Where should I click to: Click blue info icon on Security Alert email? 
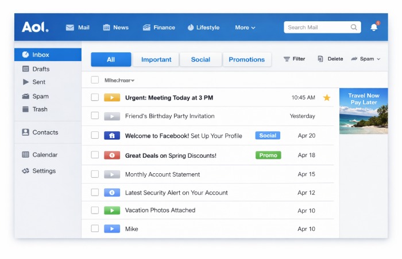pos(112,192)
